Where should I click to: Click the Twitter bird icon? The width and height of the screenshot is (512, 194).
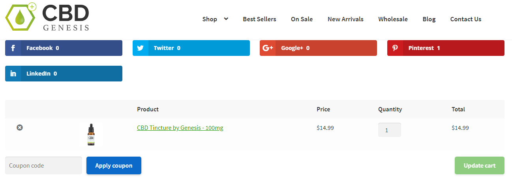point(141,48)
